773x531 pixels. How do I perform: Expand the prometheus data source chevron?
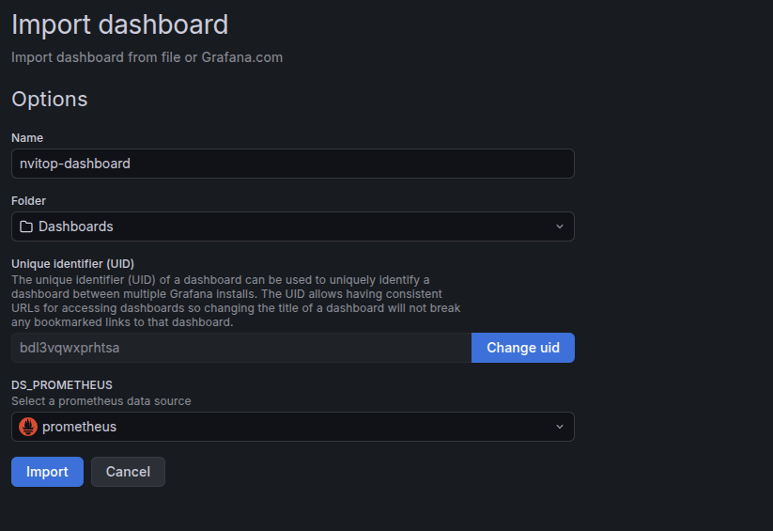coord(560,427)
